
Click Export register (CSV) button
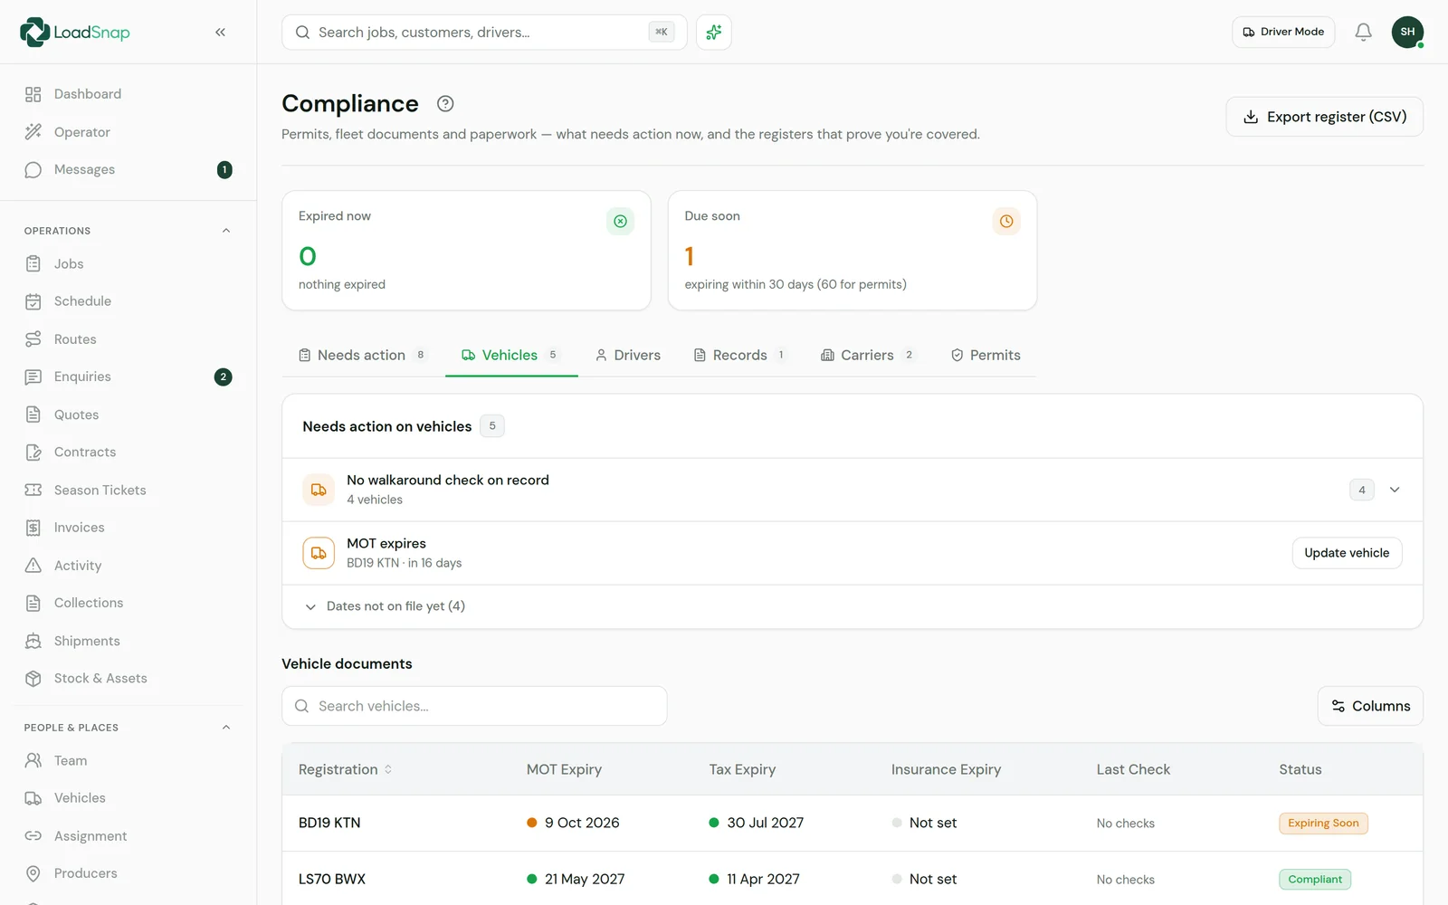1324,117
